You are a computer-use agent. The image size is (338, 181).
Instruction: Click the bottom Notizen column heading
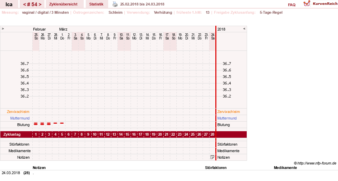coord(39,168)
